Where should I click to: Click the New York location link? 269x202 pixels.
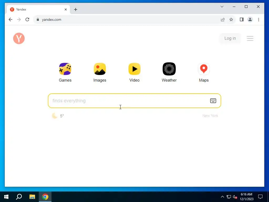click(210, 116)
